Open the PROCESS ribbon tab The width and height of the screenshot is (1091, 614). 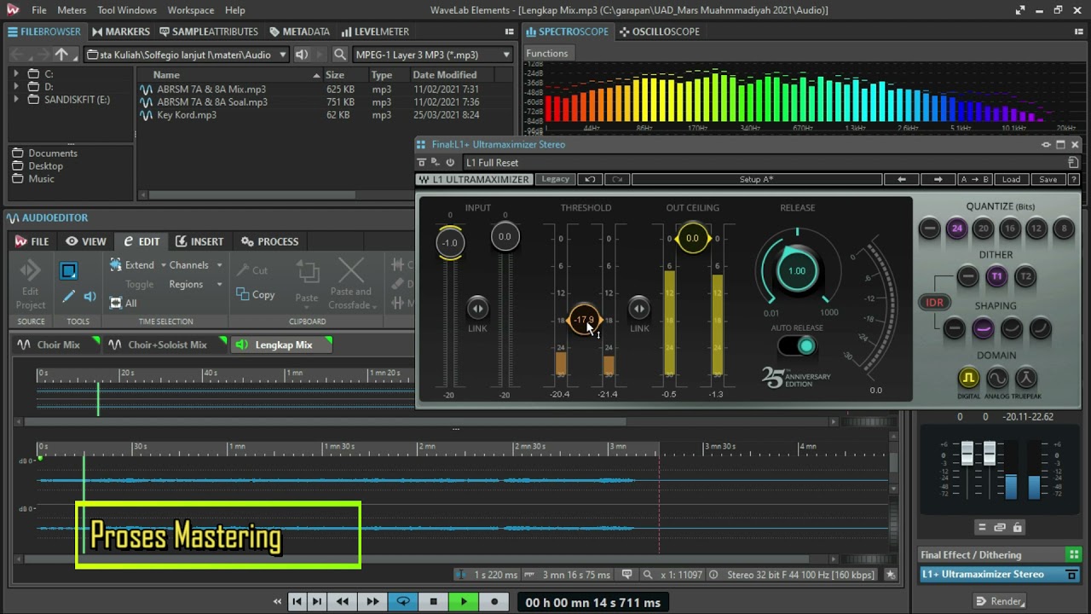(270, 241)
